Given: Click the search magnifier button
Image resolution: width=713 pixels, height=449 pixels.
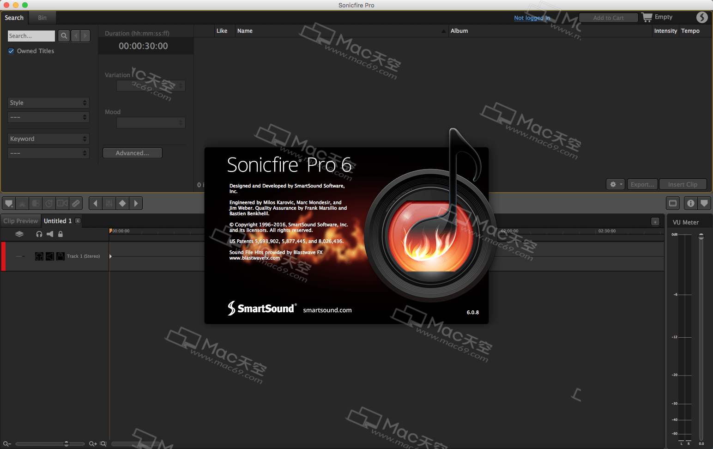Looking at the screenshot, I should [64, 36].
